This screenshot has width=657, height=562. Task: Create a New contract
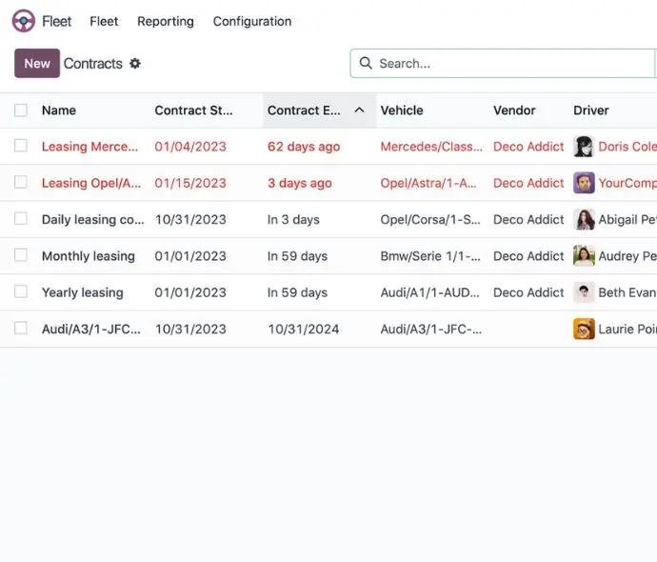pos(37,63)
